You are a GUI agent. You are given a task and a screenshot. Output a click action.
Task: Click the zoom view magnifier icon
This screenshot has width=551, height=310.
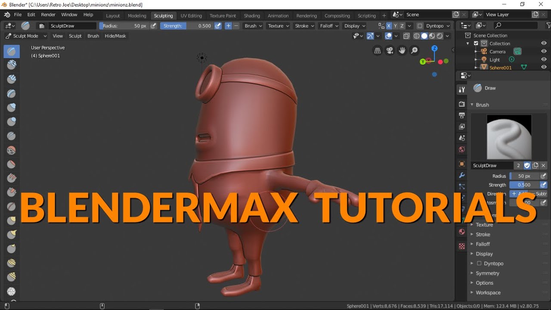pos(415,50)
